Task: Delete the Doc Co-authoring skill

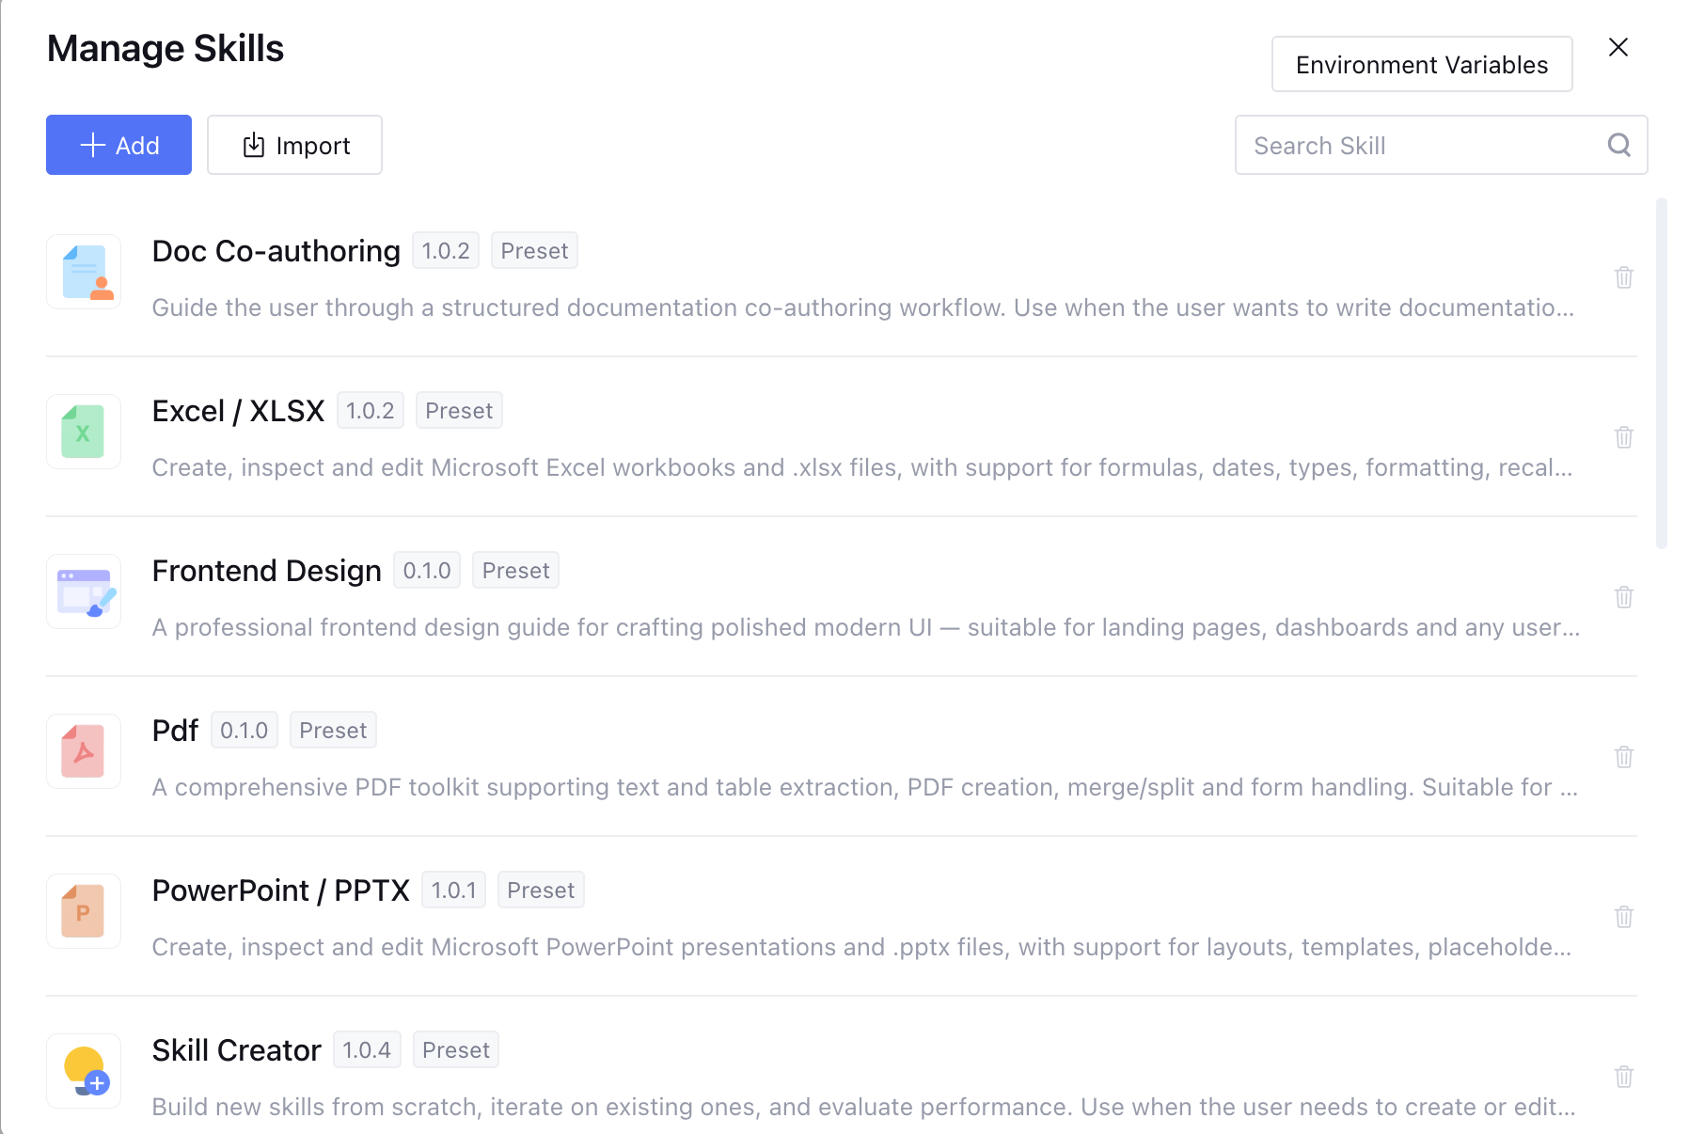Action: (x=1623, y=277)
